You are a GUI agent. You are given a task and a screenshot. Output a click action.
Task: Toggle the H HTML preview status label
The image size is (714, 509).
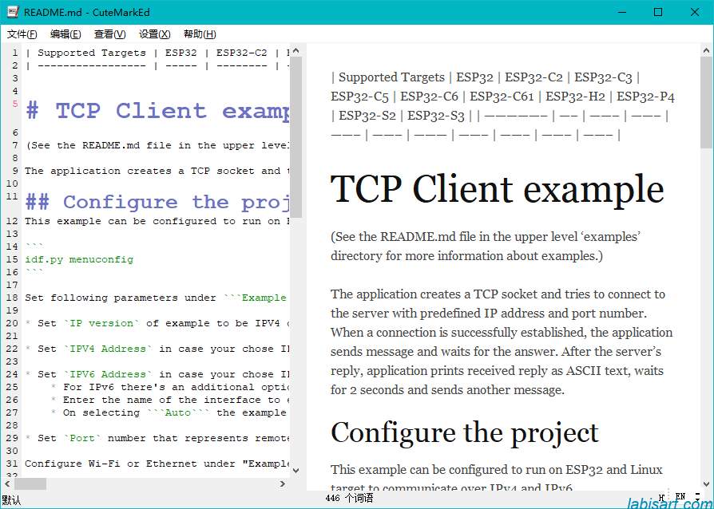[661, 498]
